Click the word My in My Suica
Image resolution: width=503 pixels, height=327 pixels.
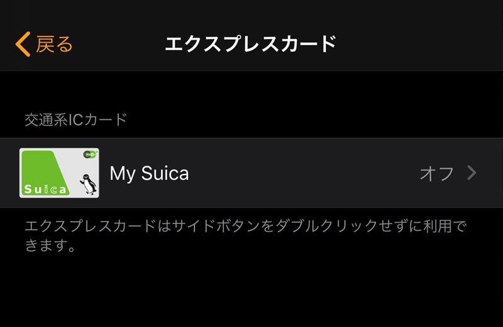point(123,174)
